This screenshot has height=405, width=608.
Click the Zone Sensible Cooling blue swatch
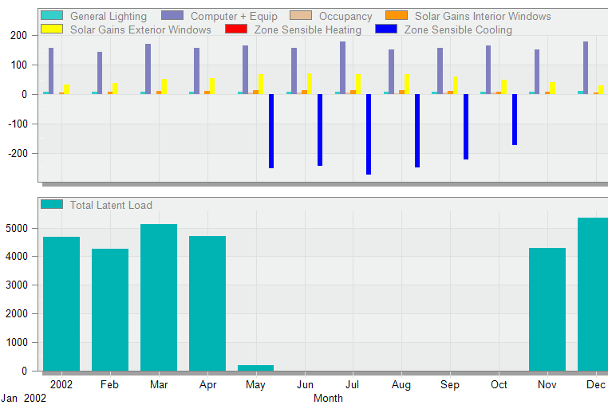[386, 29]
